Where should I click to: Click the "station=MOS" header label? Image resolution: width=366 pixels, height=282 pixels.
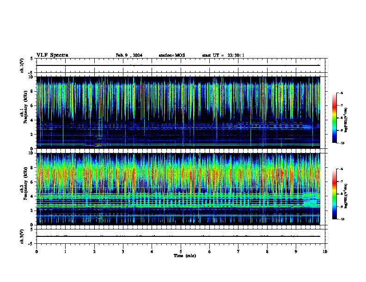(172, 55)
